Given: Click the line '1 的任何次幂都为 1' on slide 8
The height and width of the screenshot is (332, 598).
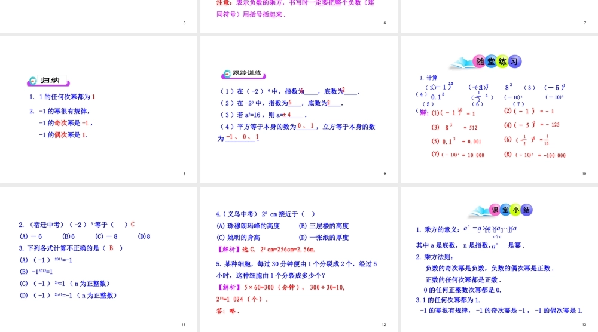Looking at the screenshot, I should 62,97.
